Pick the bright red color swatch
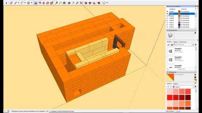 [x=170, y=98]
